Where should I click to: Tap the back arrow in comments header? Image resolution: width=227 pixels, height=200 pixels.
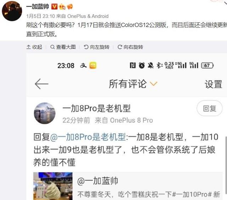click(x=41, y=84)
